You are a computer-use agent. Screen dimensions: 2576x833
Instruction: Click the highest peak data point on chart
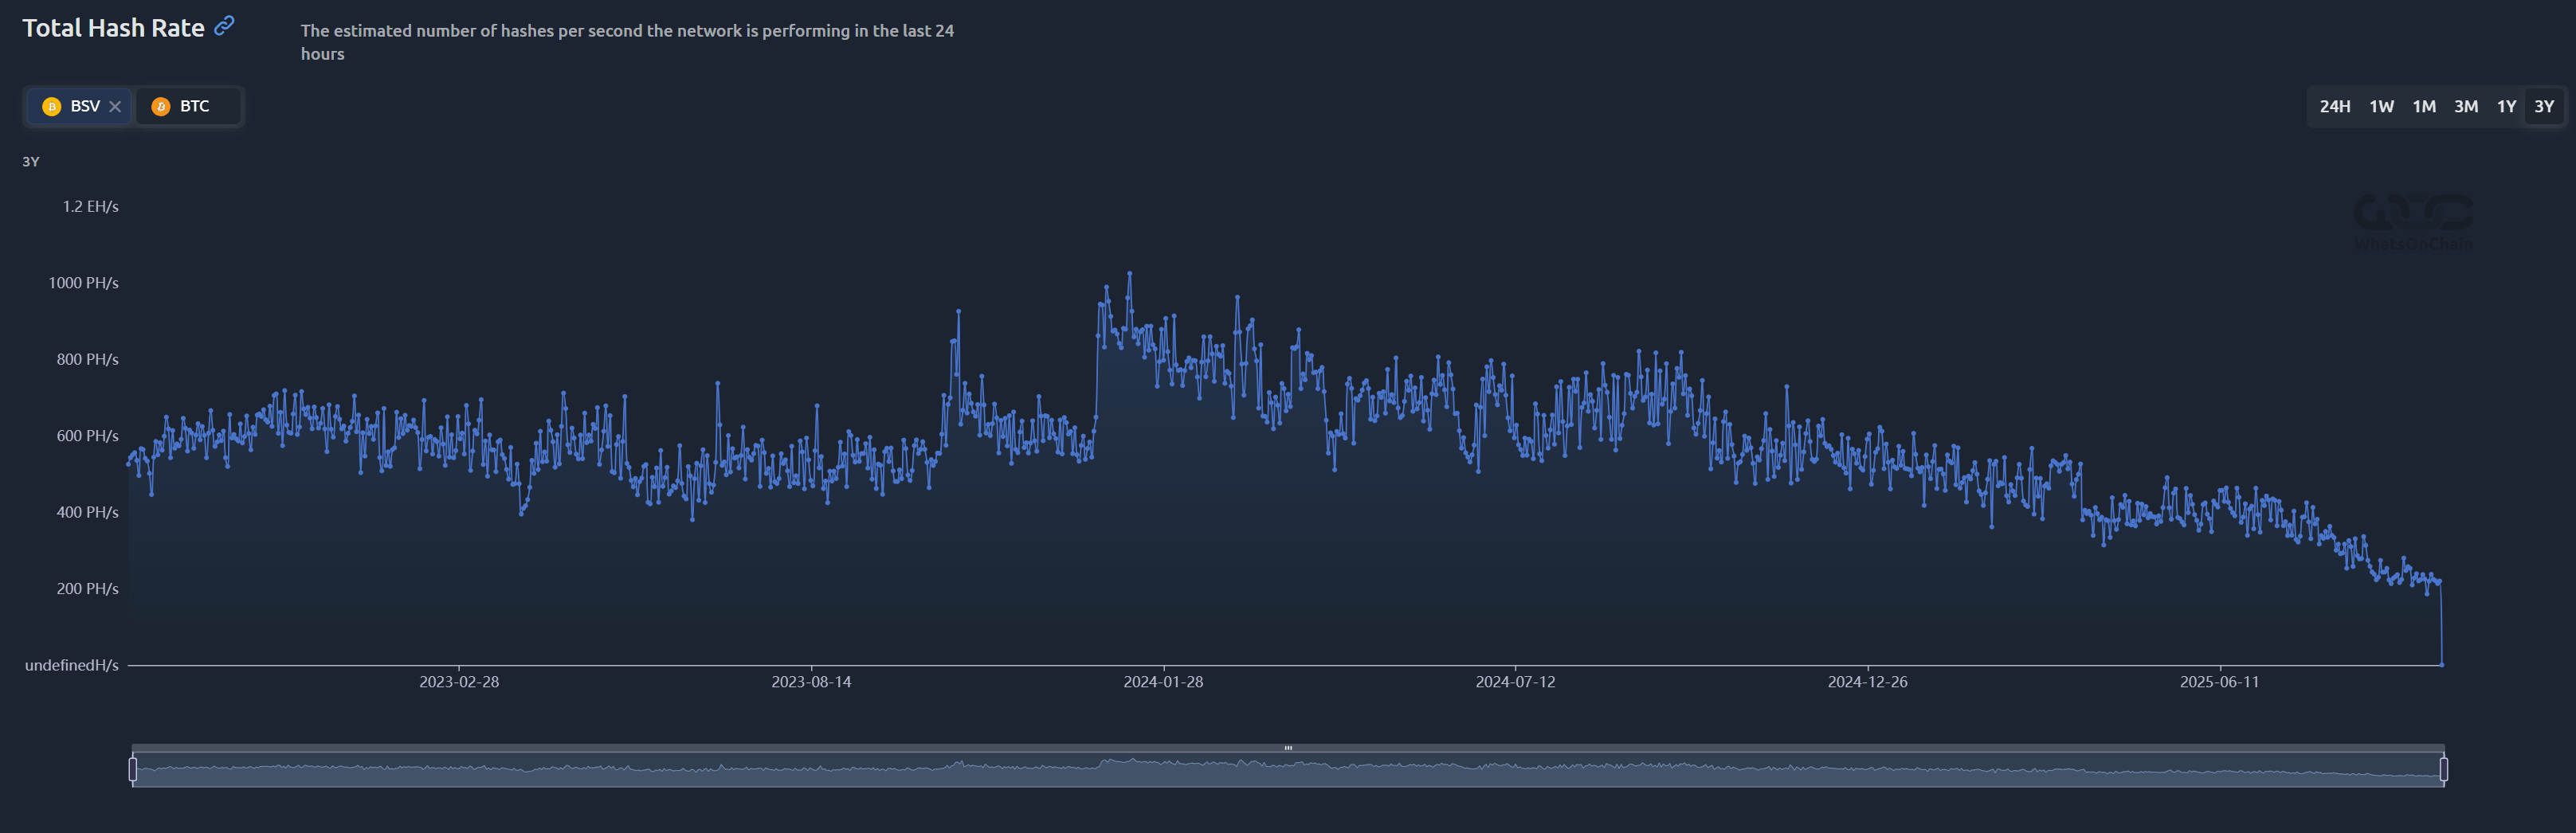pos(1130,273)
